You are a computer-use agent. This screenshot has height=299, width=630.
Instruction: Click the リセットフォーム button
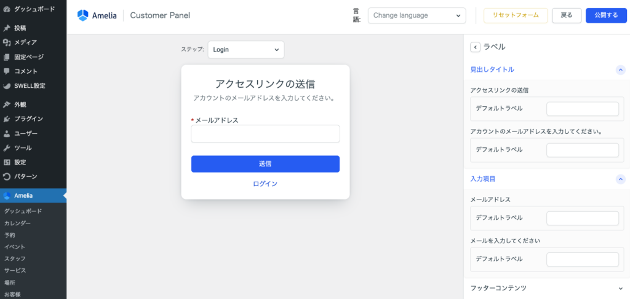click(x=515, y=15)
